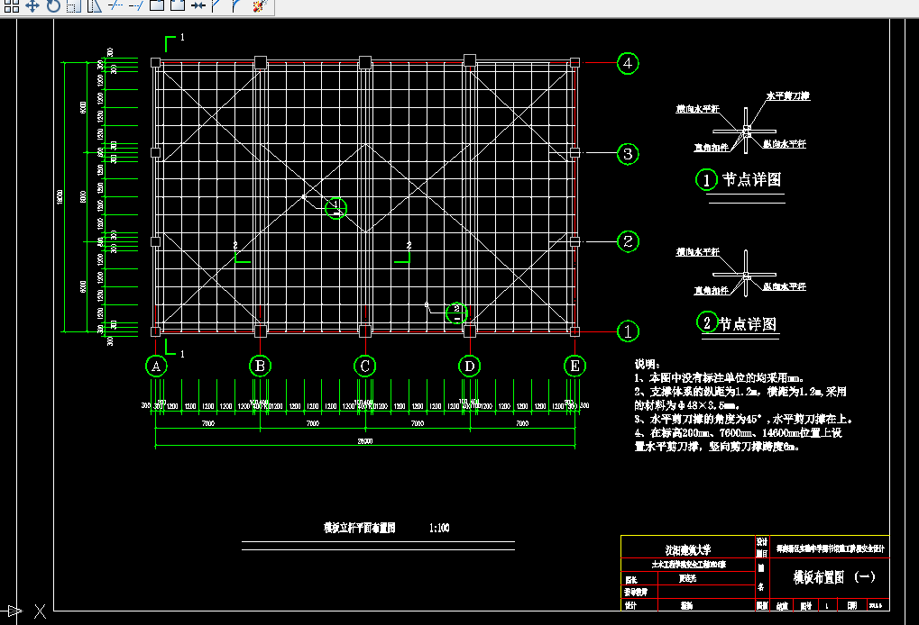Choose the Fillet tool icon
The image size is (919, 625).
(237, 5)
